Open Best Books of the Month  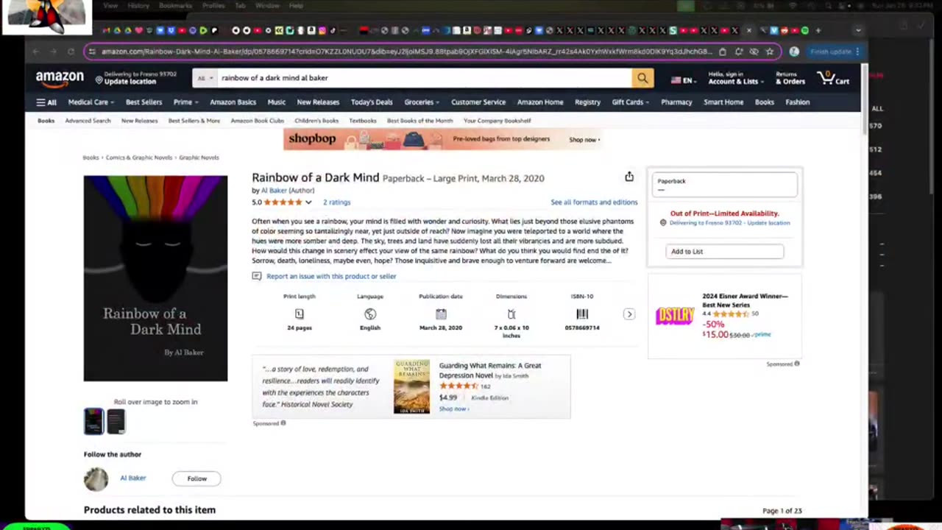pyautogui.click(x=420, y=121)
